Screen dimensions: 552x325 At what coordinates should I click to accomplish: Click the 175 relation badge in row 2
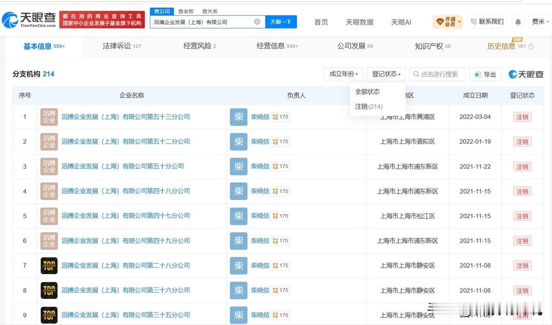pyautogui.click(x=280, y=141)
